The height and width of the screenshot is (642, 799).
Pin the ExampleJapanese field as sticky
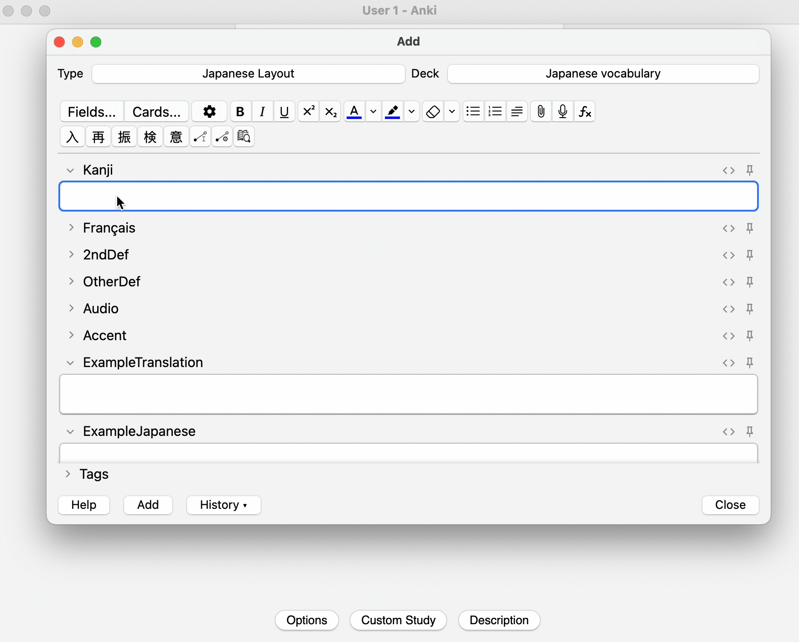point(750,431)
